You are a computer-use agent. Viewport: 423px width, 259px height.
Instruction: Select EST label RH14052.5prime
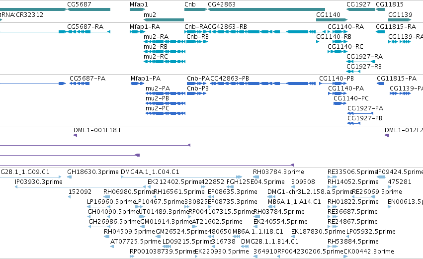point(353,182)
